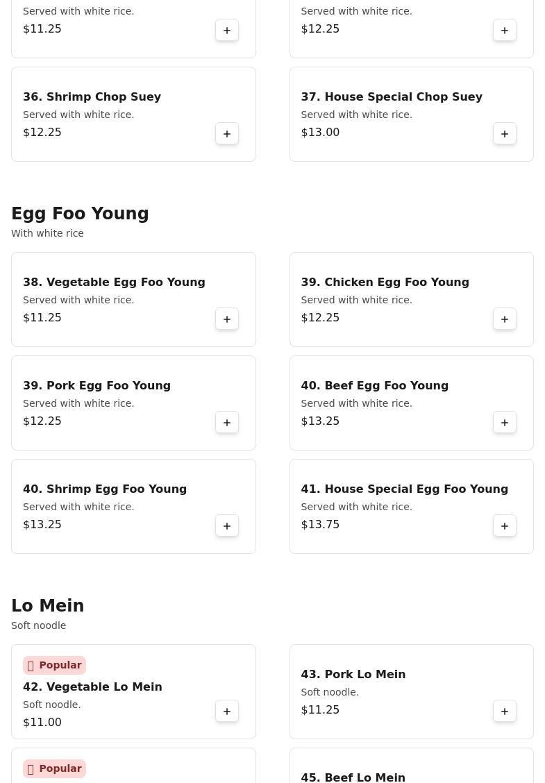The image size is (545, 783).
Task: Click the $13.75 price on House Special Egg Foo Young
Action: [320, 525]
